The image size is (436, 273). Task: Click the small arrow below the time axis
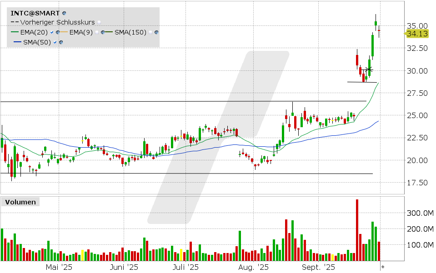(x=382, y=267)
